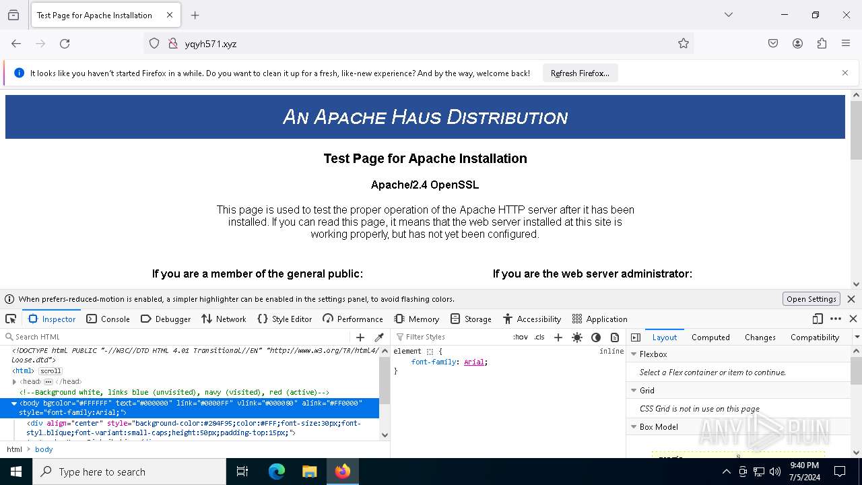Image resolution: width=862 pixels, height=485 pixels.
Task: Click the Arial font-family value
Action: click(474, 362)
